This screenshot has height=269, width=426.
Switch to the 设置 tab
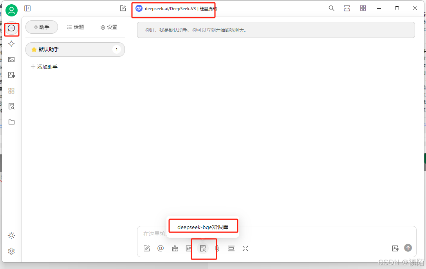coord(109,27)
